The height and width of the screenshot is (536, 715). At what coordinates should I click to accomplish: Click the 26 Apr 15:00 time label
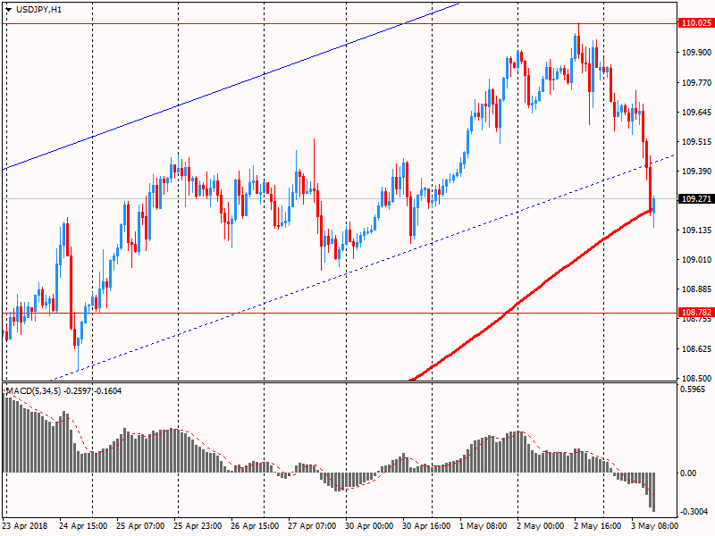[x=255, y=526]
